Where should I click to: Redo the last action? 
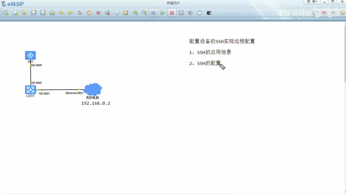pos(70,13)
